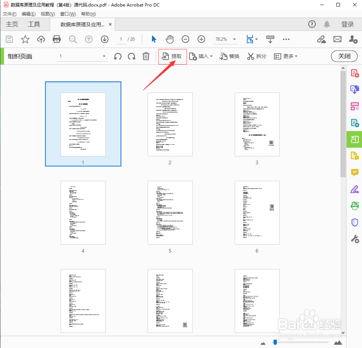Click the Split (拆分) button
Image resolution: width=362 pixels, height=348 pixels.
tap(257, 56)
